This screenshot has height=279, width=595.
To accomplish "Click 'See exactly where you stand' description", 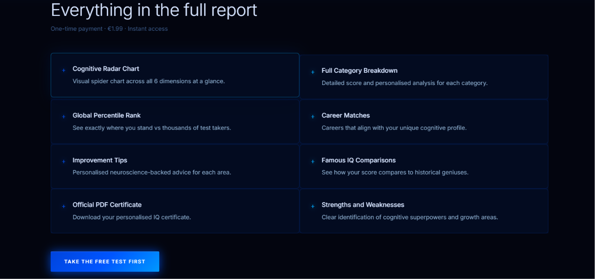I will click(x=152, y=128).
